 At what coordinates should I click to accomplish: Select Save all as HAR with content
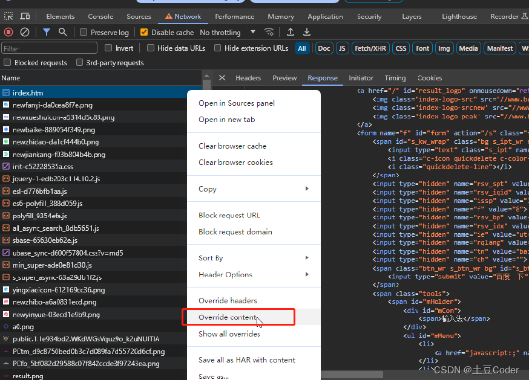point(254,360)
